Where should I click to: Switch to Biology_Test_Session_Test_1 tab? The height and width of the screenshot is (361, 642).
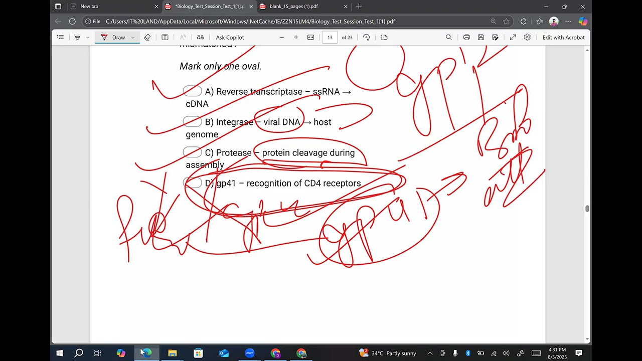210,7
